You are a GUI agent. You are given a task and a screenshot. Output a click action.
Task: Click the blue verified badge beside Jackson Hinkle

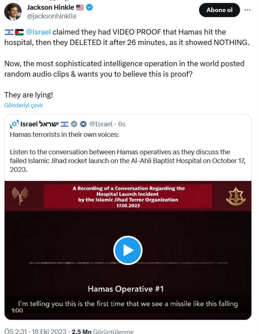tap(90, 7)
